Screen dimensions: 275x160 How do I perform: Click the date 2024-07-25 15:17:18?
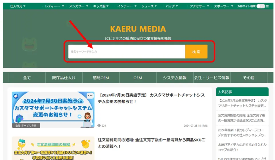(196, 125)
